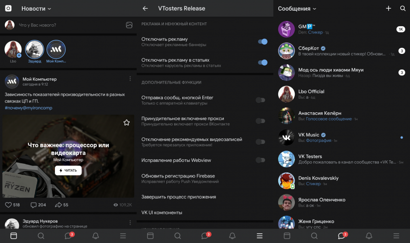Viewport: 410px width, 243px height.
Task: Tap the 'Что у Вас нового?' post field
Action: 37,25
